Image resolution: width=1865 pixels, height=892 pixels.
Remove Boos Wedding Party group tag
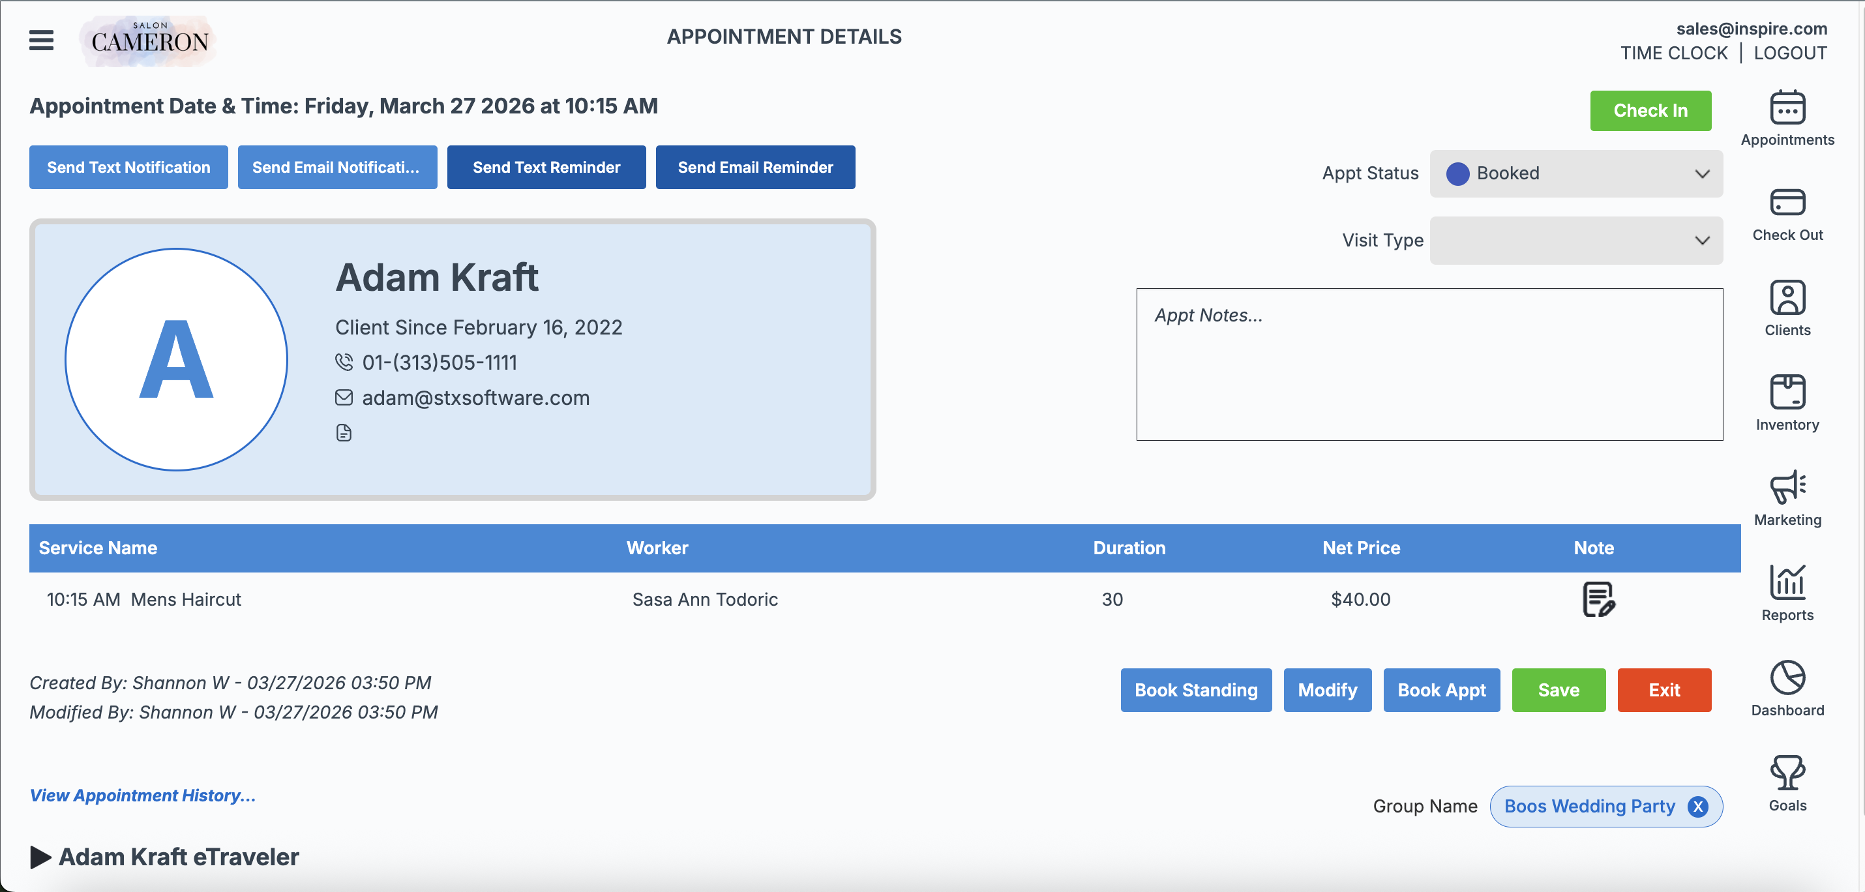pyautogui.click(x=1697, y=807)
